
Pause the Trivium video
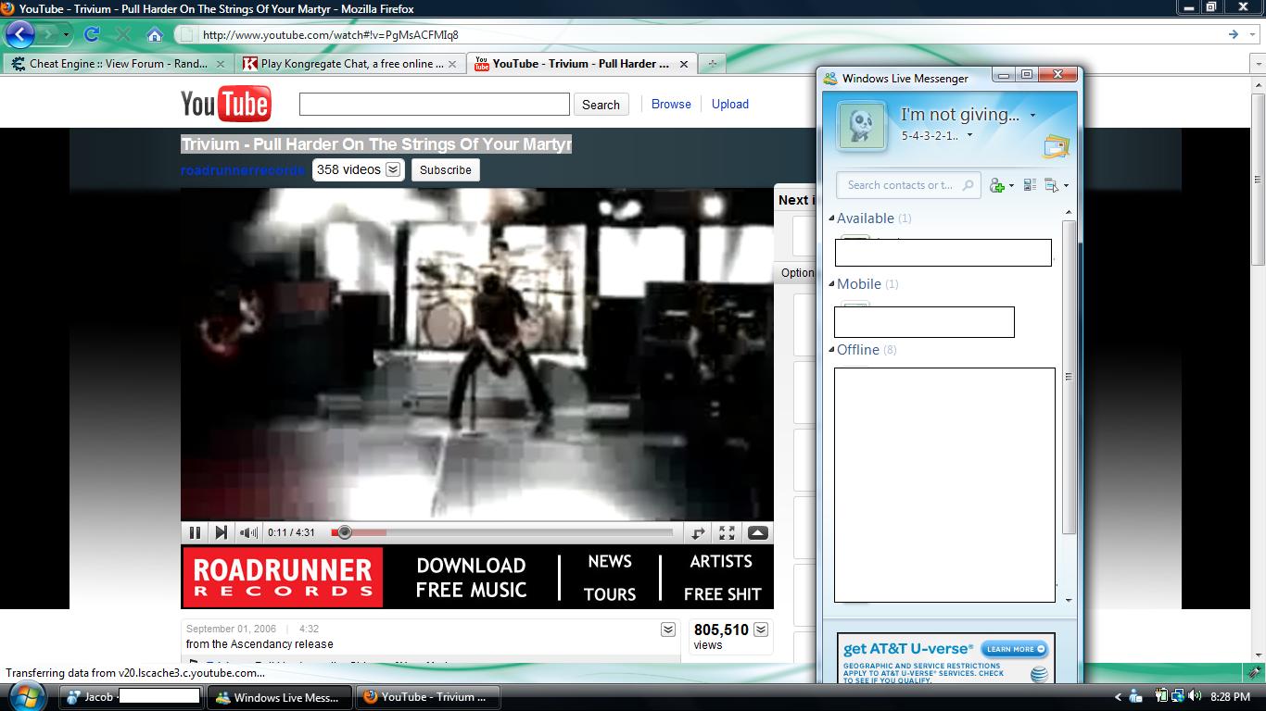pyautogui.click(x=195, y=532)
